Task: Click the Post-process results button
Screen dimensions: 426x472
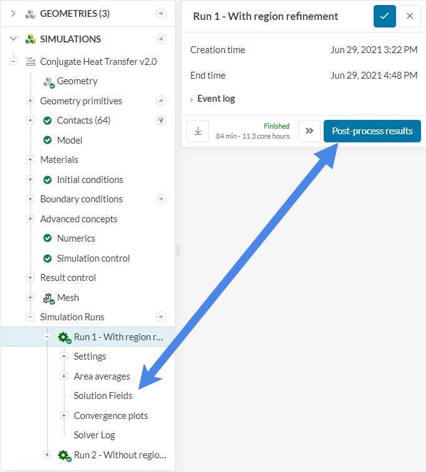Action: [x=372, y=131]
